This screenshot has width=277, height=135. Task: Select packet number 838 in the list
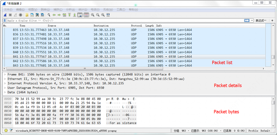coord(134,43)
